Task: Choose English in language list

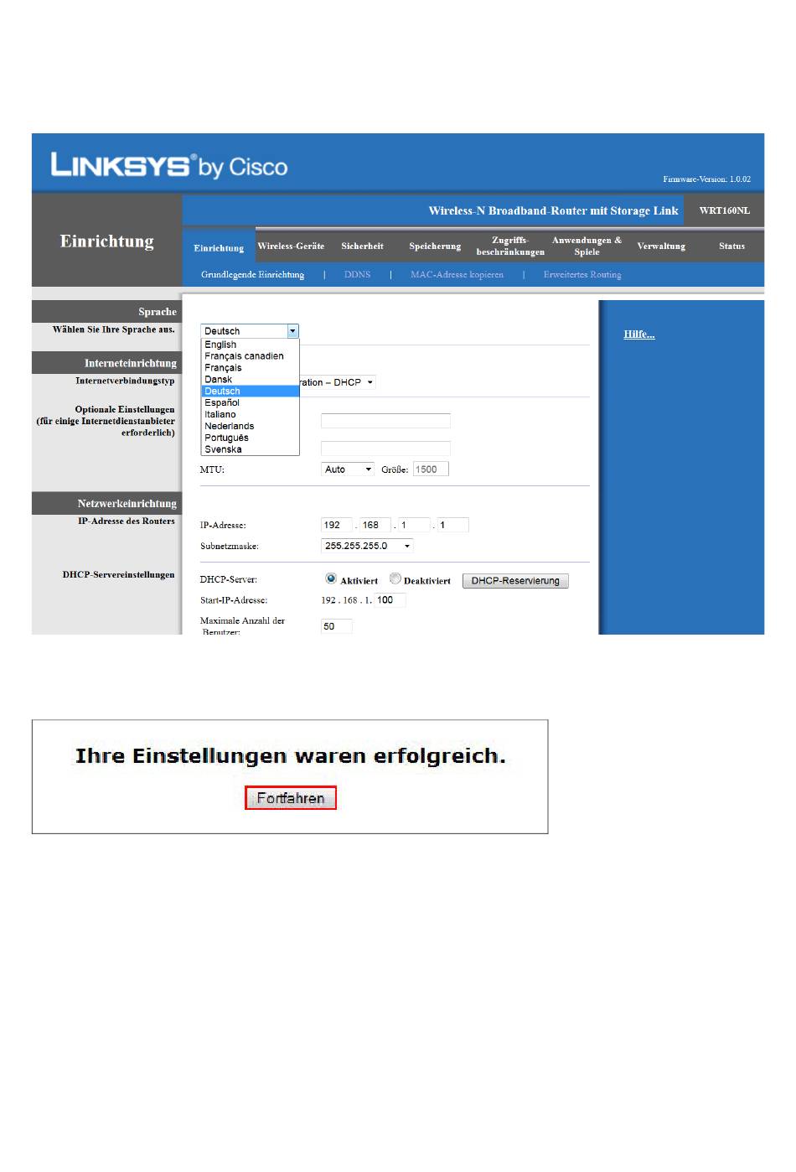Action: point(251,345)
